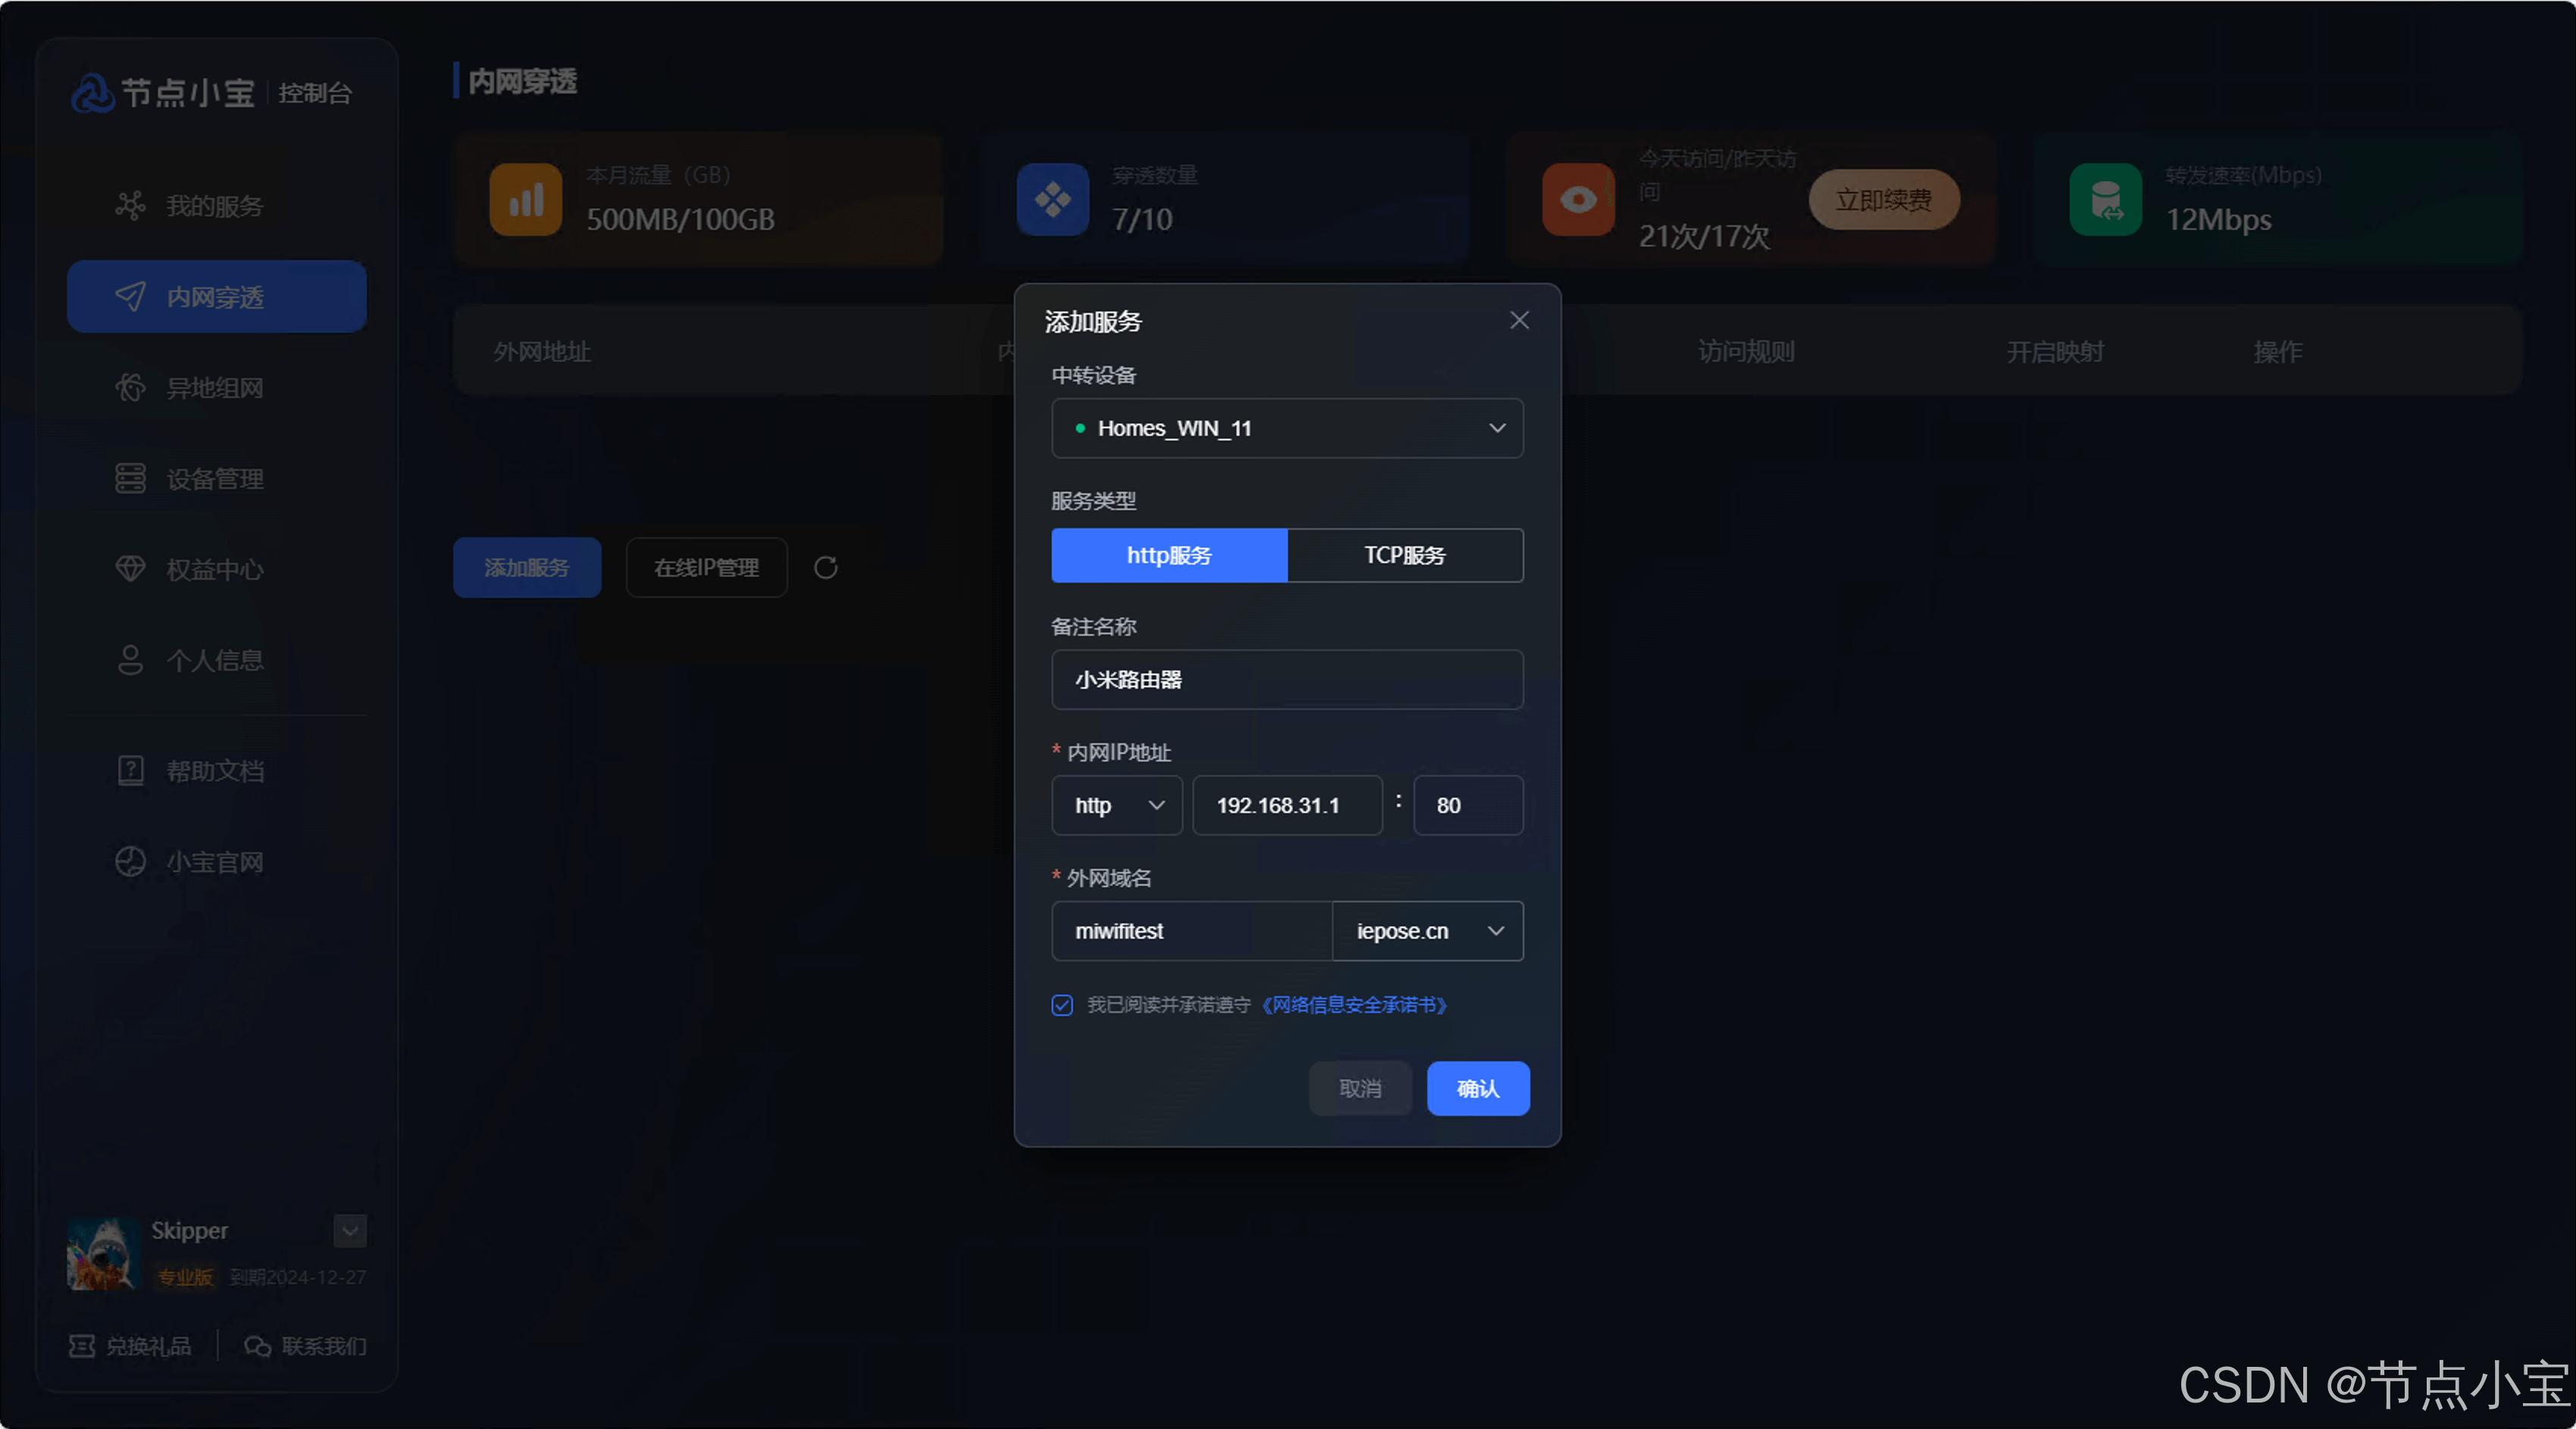Screen dimensions: 2576x1429
Task: Click the 备注名称 input field
Action: 1287,680
